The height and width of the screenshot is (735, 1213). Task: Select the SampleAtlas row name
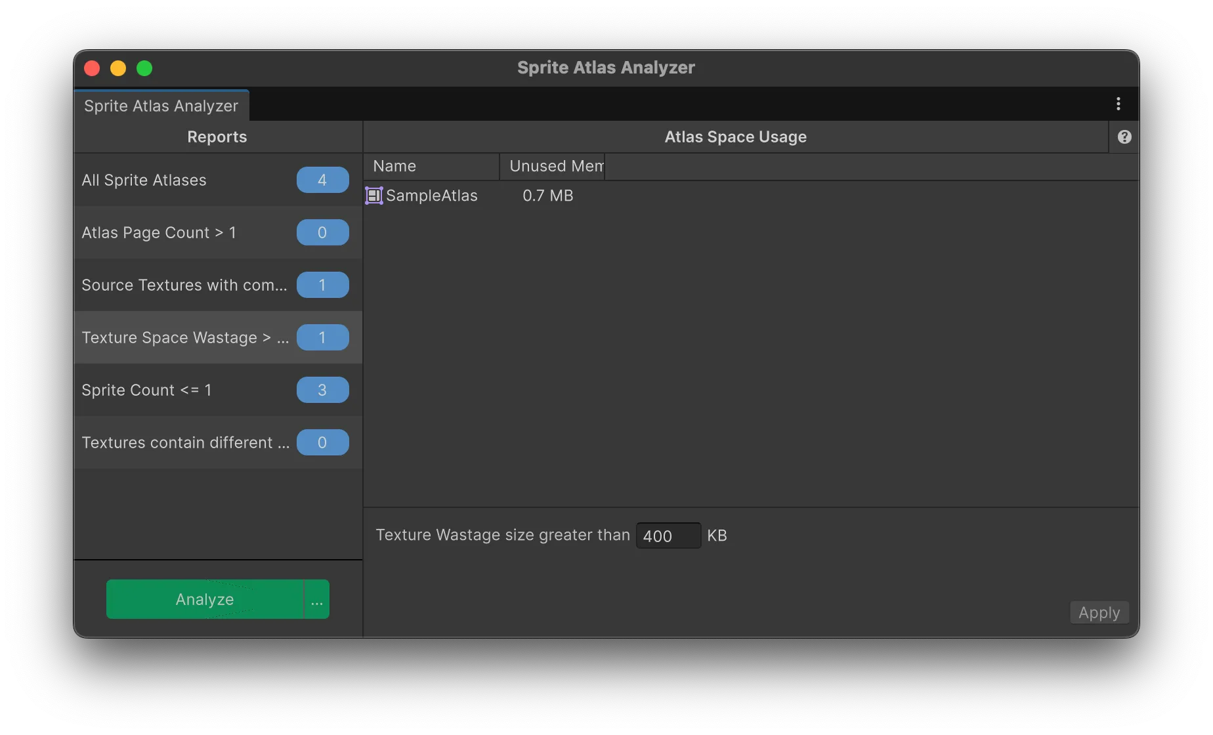(431, 196)
